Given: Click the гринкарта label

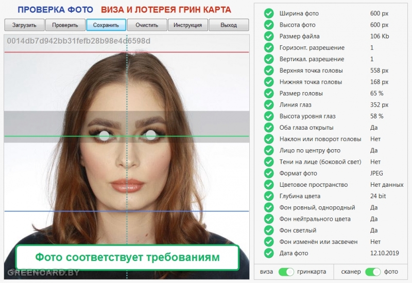Looking at the screenshot, I should tap(312, 272).
